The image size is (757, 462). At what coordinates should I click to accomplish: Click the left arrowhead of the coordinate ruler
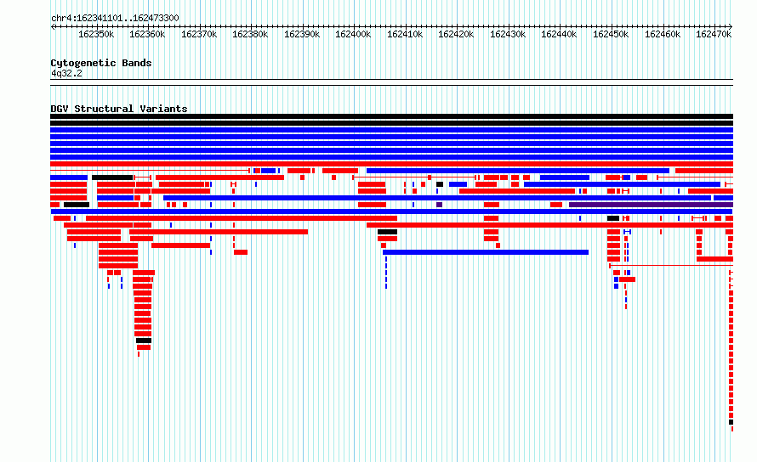tap(53, 26)
